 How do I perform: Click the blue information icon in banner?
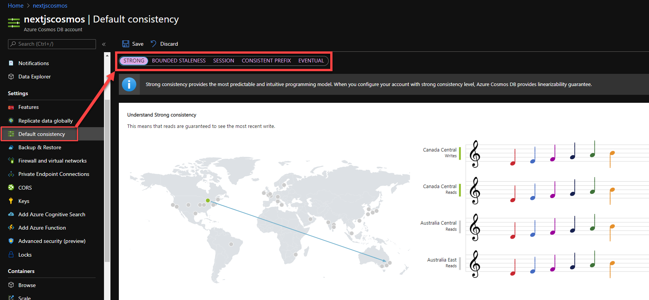pos(129,85)
